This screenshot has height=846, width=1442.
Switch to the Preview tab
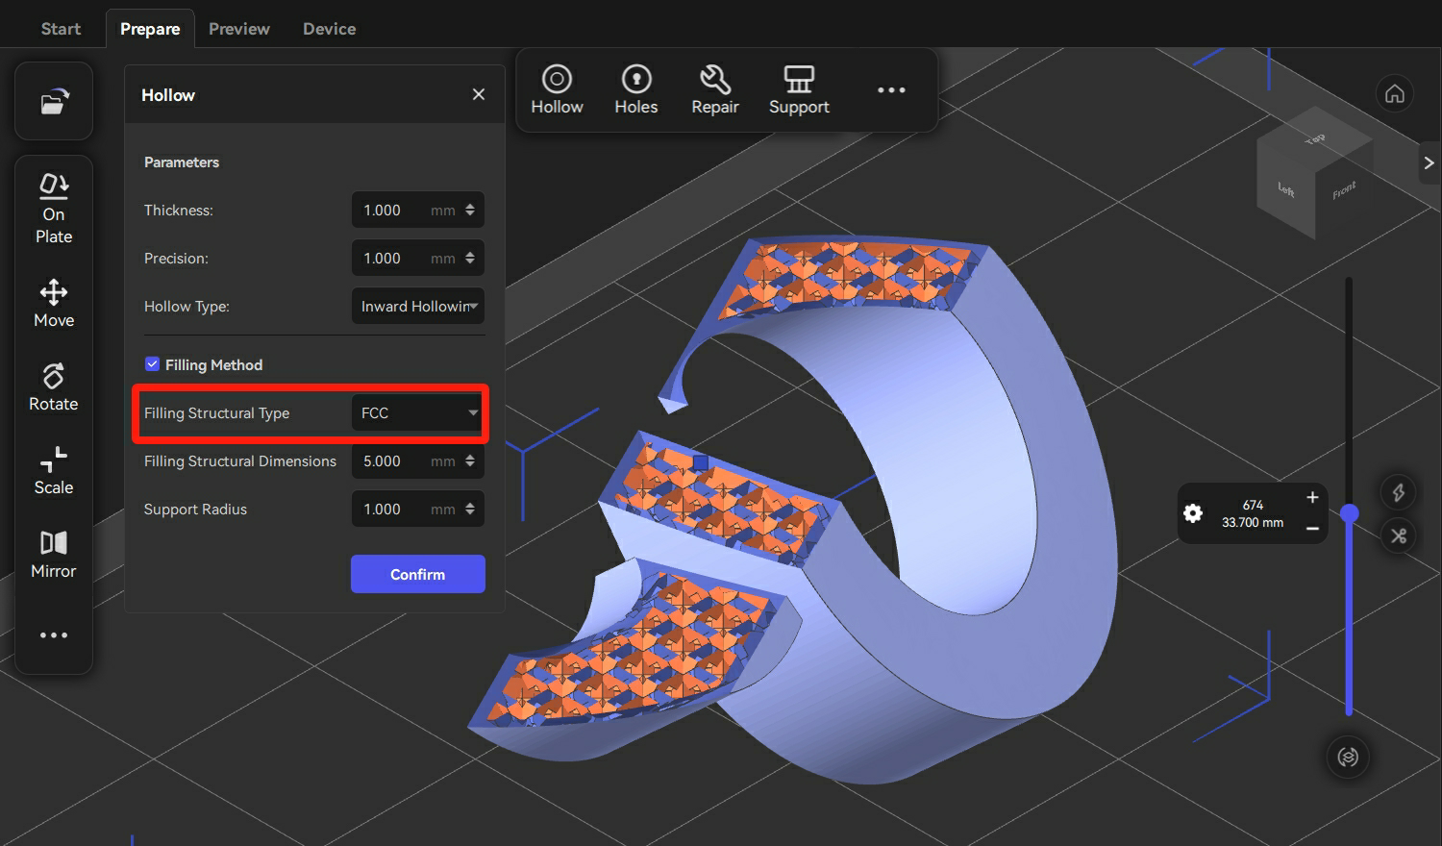[239, 29]
